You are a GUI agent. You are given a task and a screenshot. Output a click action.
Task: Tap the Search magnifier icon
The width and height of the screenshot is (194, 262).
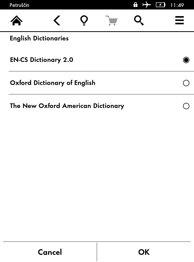tap(139, 20)
